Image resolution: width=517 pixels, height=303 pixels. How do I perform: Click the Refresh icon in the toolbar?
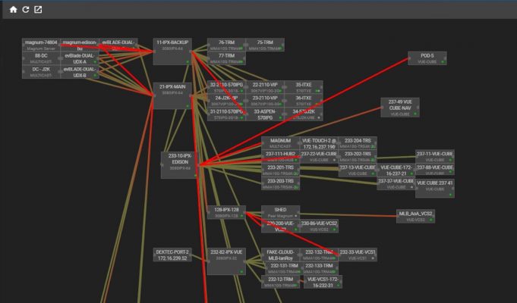(x=25, y=10)
